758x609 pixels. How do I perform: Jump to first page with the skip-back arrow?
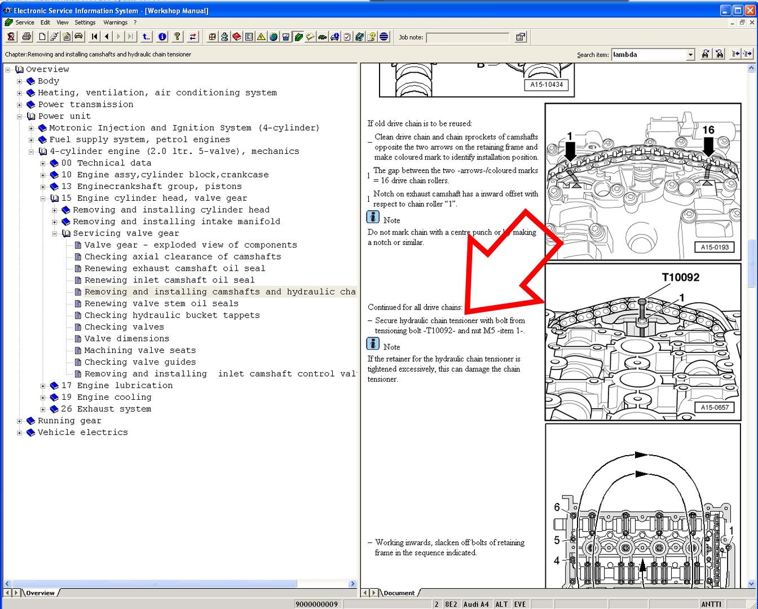coord(94,37)
